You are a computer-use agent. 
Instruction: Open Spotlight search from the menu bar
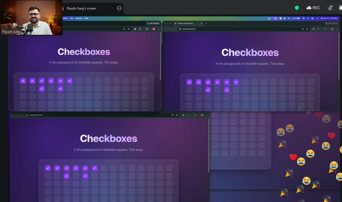(x=308, y=18)
